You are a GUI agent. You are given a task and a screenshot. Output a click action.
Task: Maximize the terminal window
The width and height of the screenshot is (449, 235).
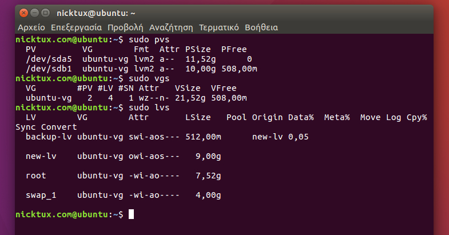(x=45, y=13)
